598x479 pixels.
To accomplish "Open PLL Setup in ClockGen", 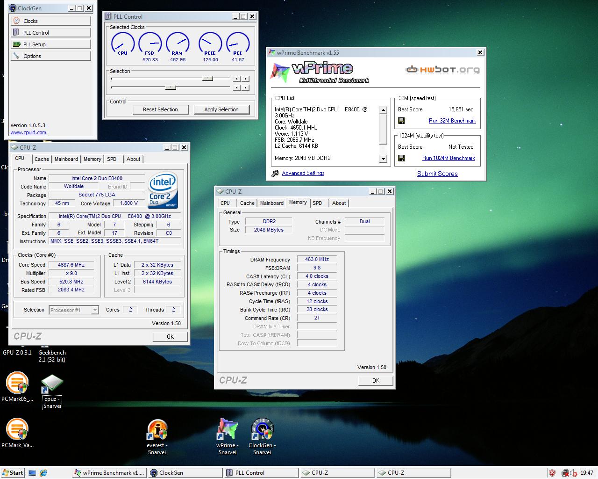I will point(50,44).
